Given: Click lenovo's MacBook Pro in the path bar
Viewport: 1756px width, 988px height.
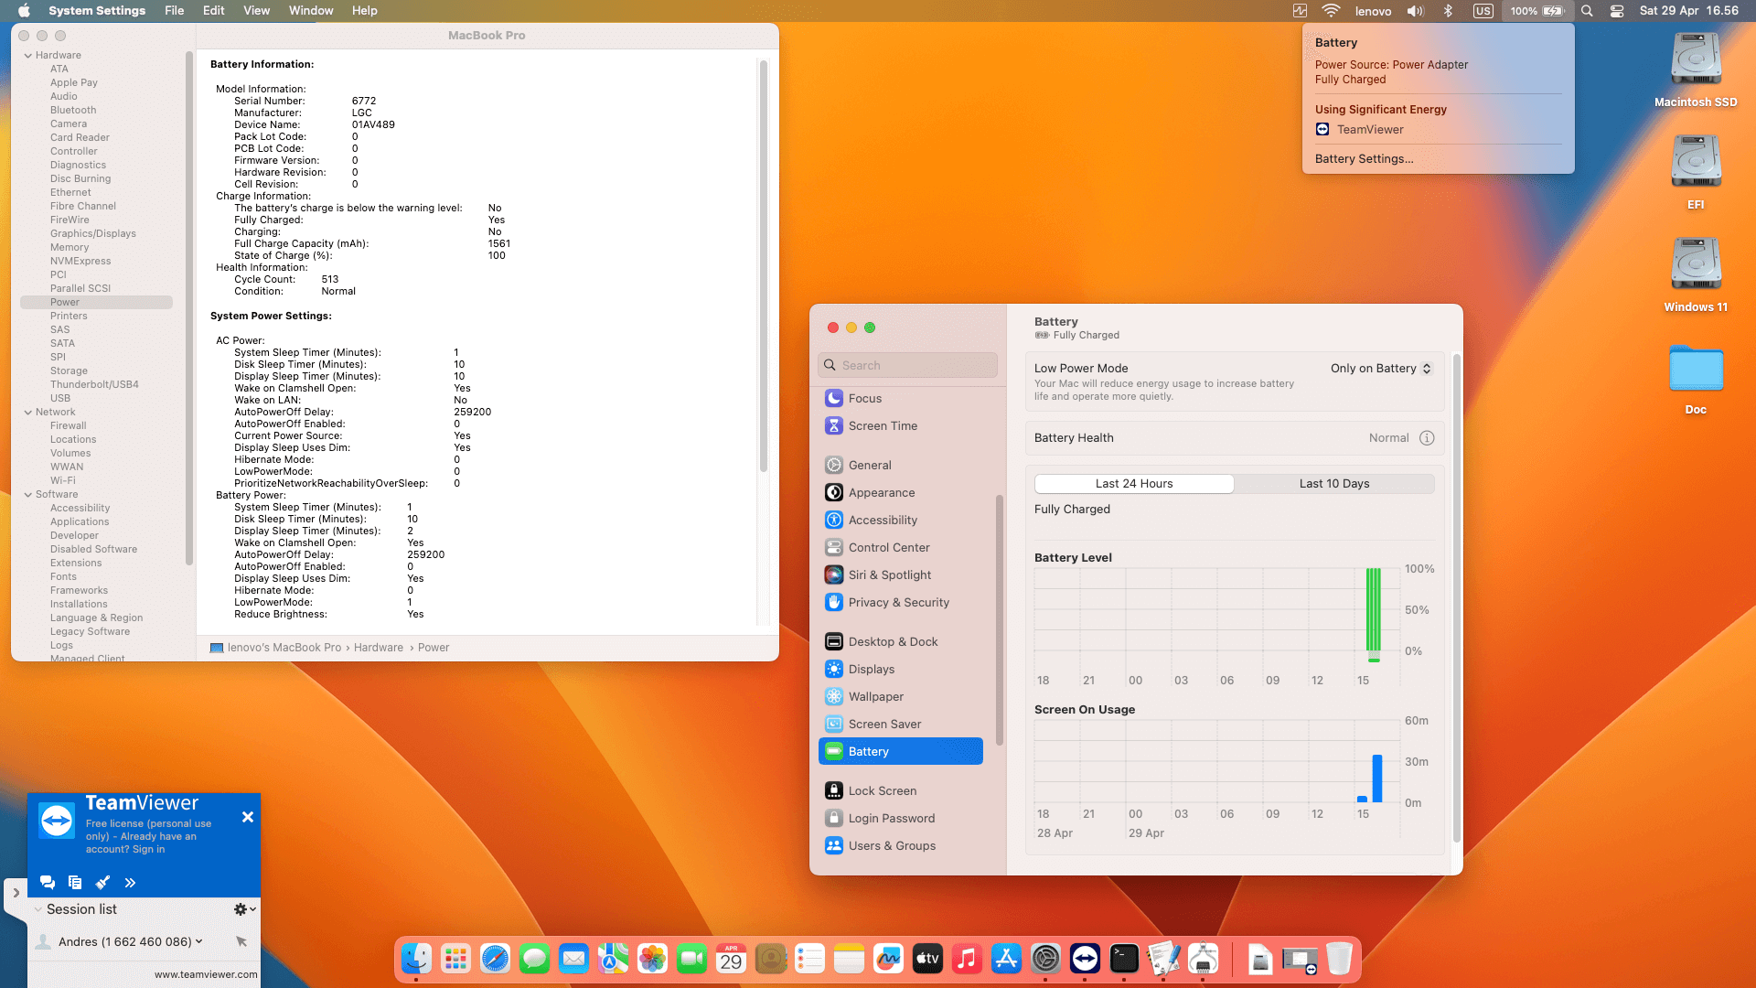Looking at the screenshot, I should [275, 648].
